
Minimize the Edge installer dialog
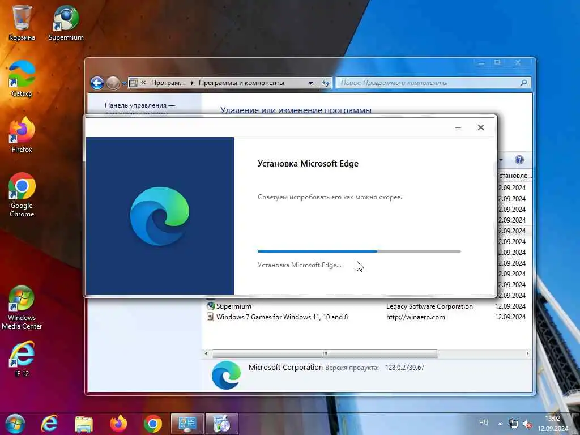coord(458,127)
